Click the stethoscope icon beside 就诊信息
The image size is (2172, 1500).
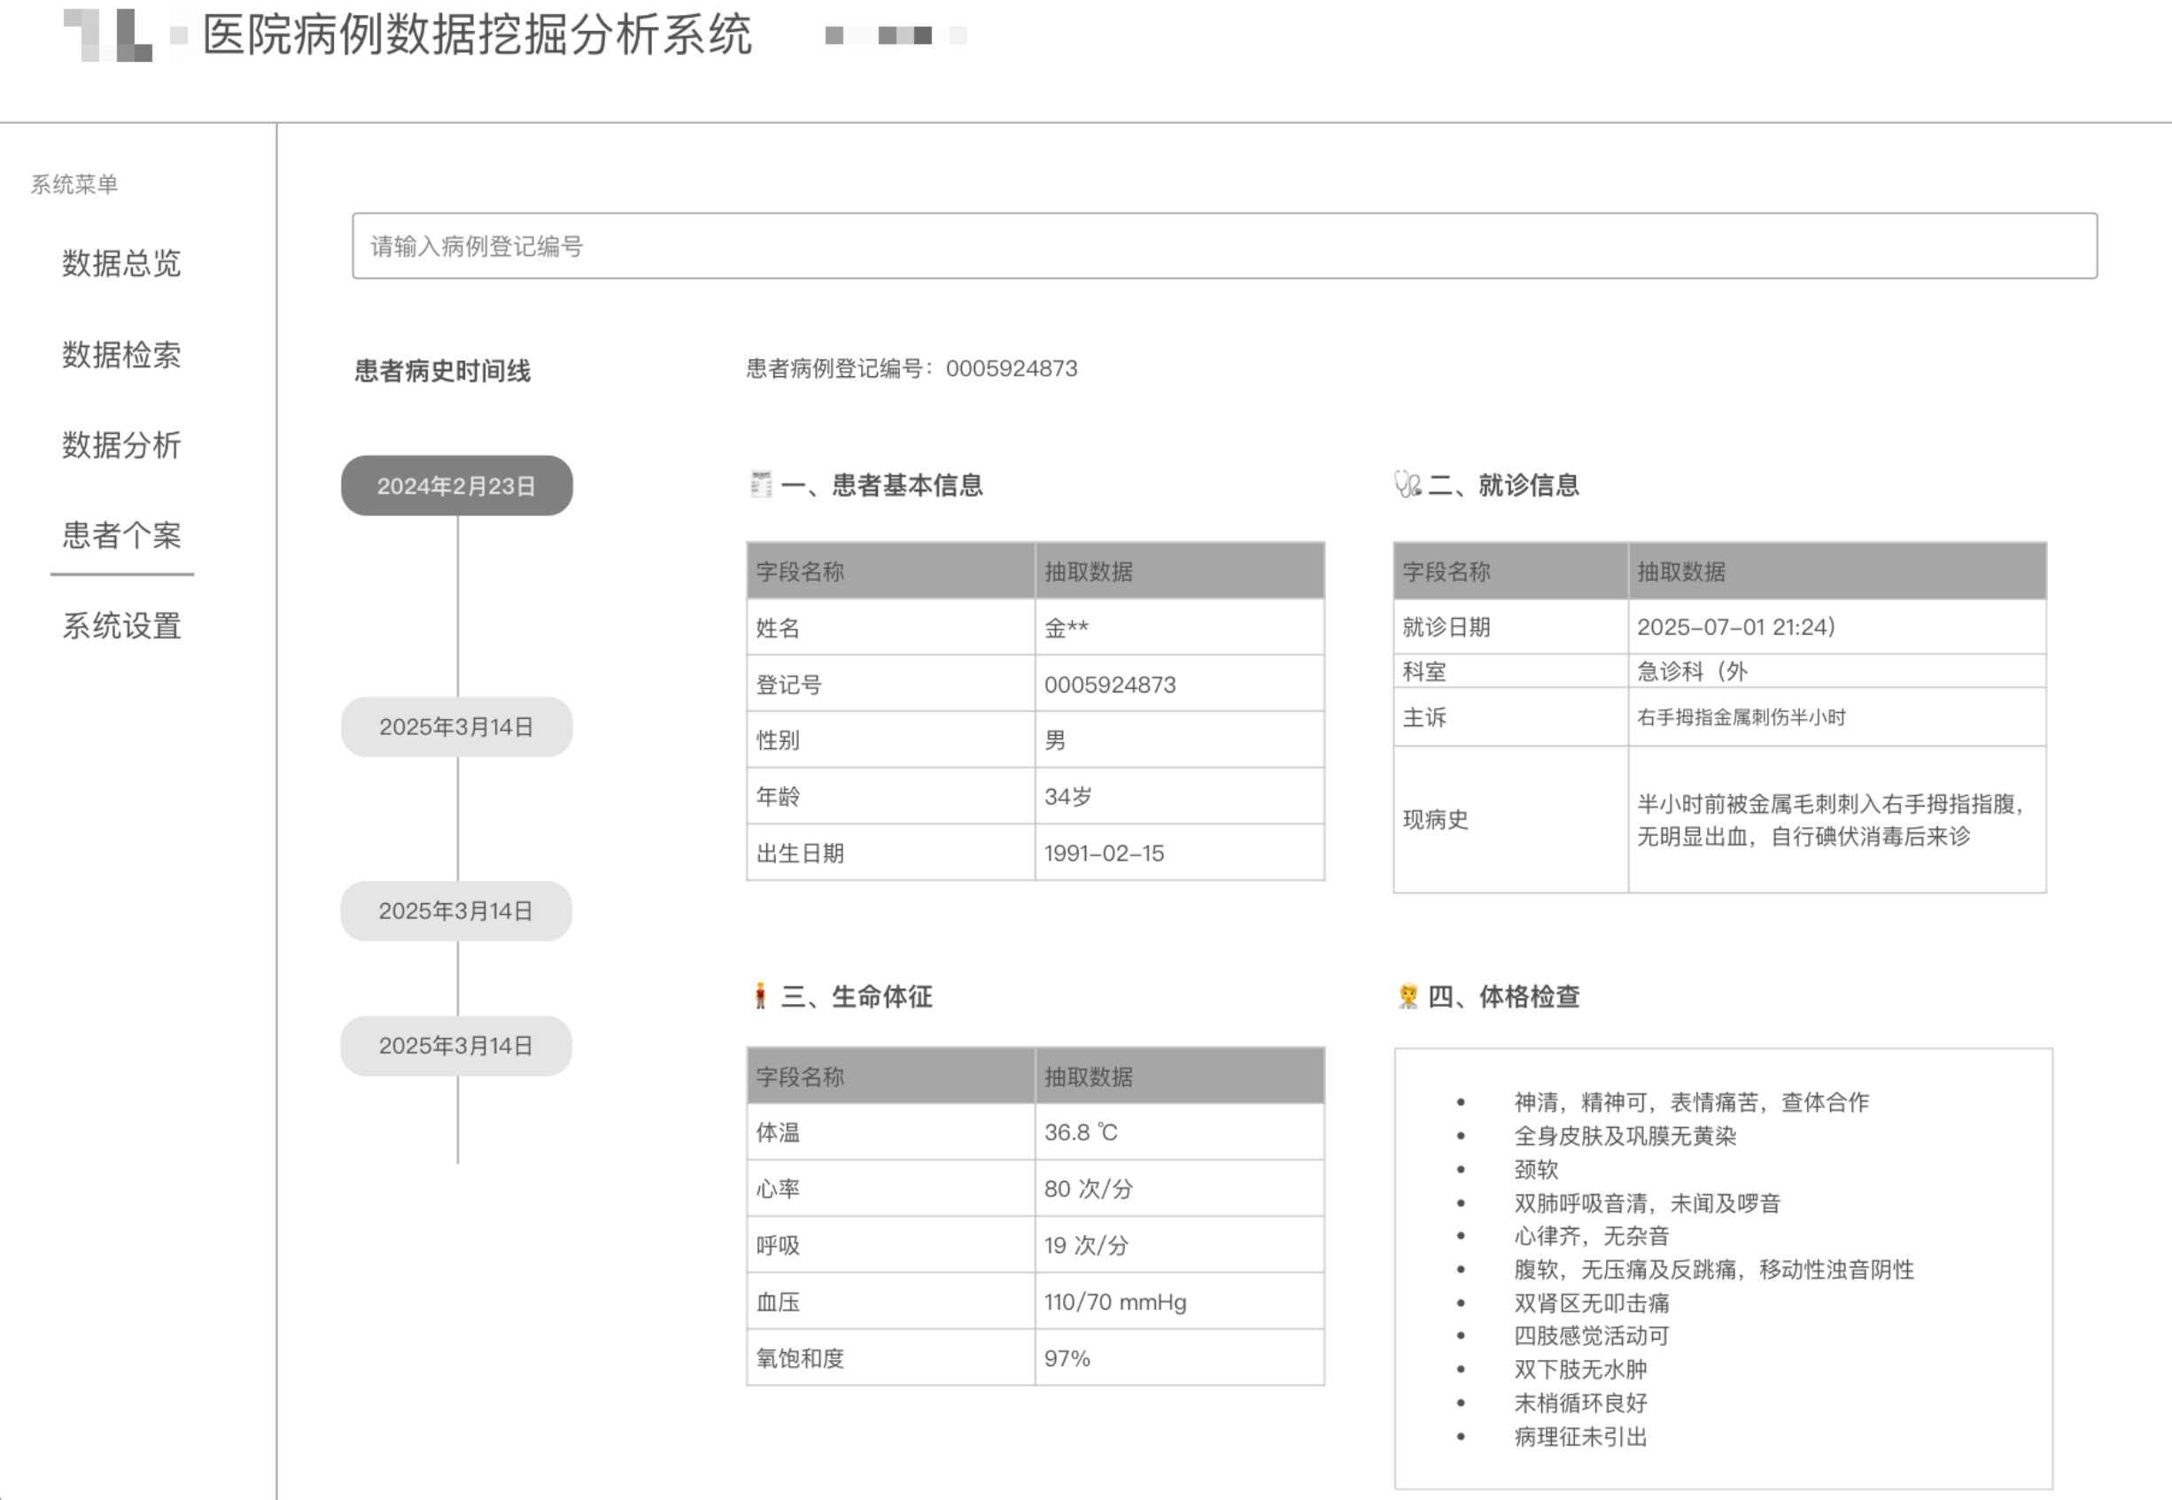1407,485
